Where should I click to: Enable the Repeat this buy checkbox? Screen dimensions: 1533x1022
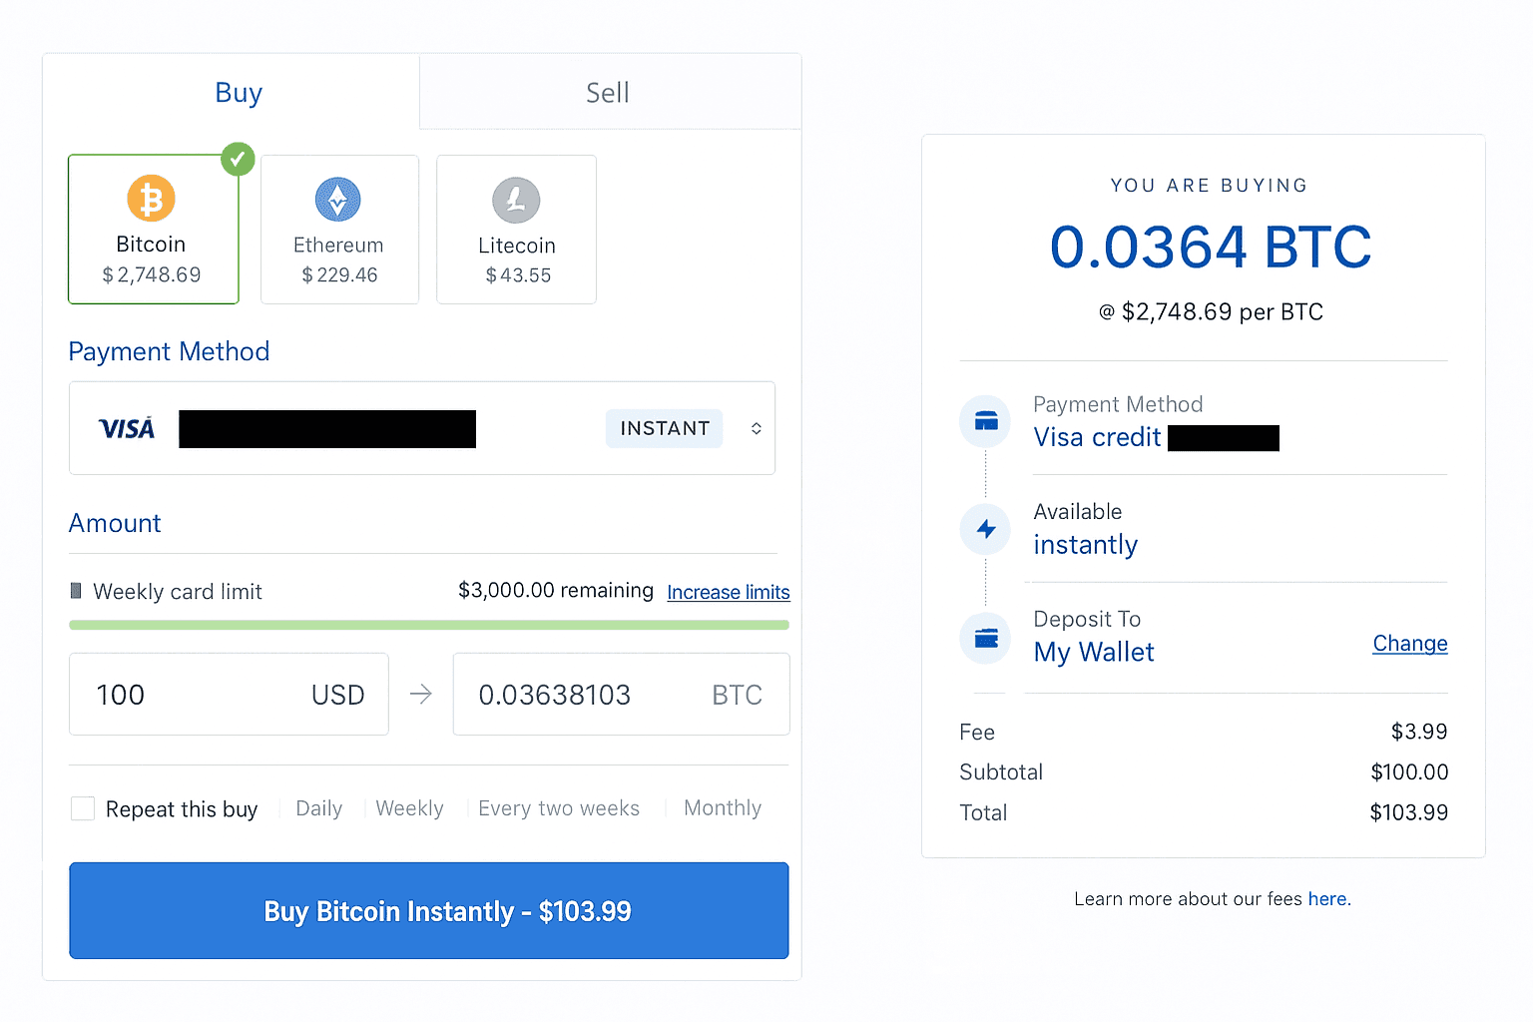click(x=83, y=808)
